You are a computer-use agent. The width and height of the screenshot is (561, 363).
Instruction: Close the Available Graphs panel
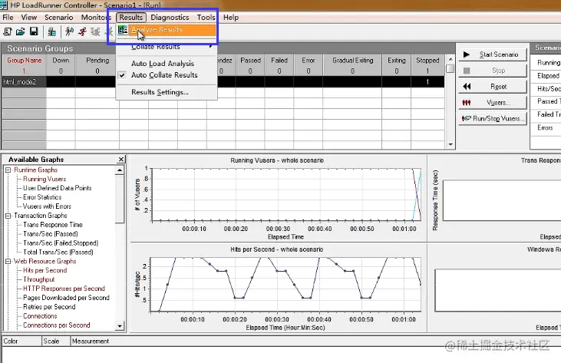coord(121,159)
